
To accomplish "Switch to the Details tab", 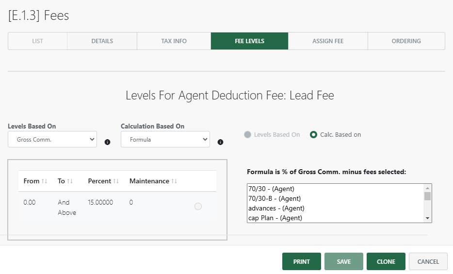I will 102,41.
